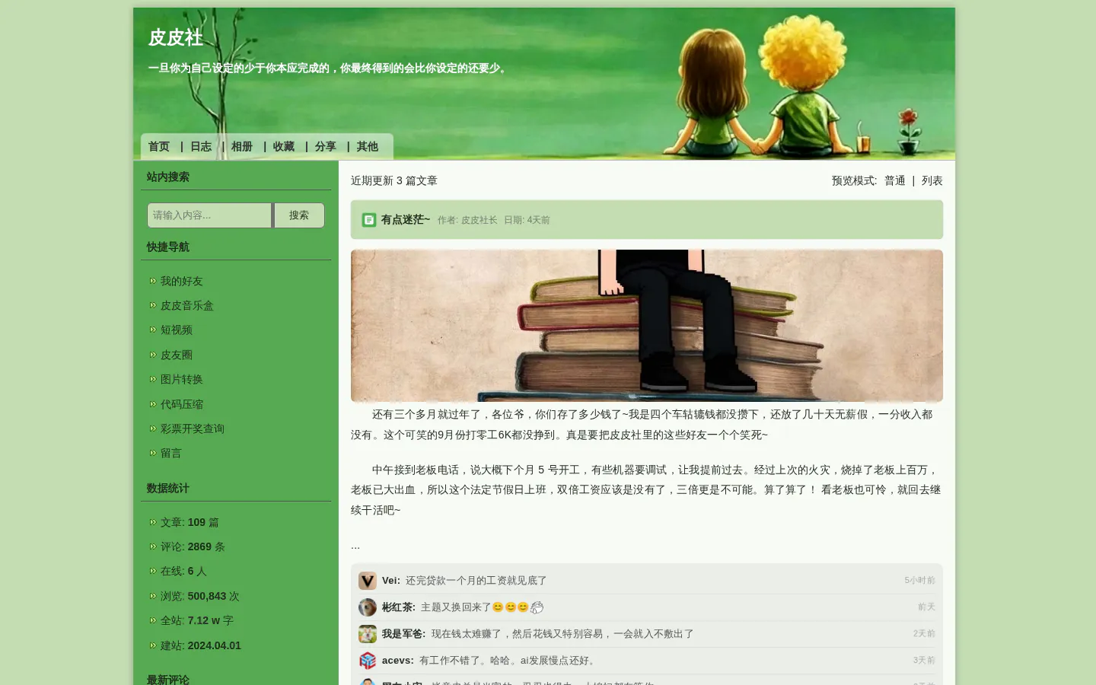Open the 日志 menu item

(x=201, y=147)
